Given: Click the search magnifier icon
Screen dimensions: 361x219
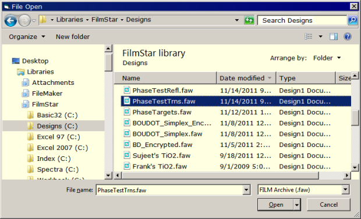Looking at the screenshot, I should click(x=352, y=20).
